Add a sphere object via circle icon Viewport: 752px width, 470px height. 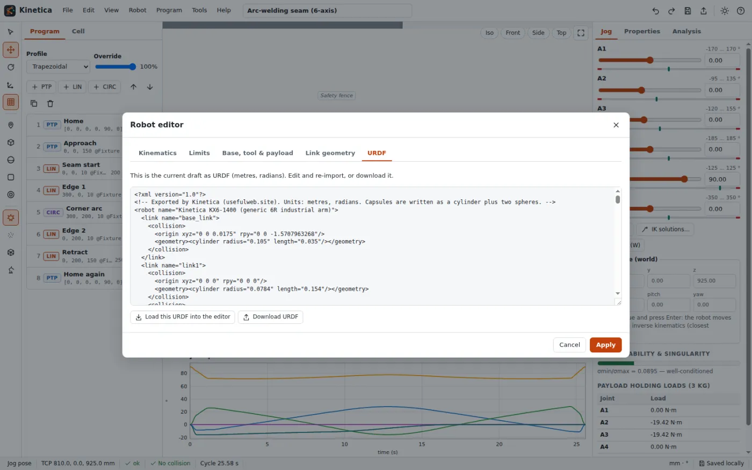click(x=10, y=160)
